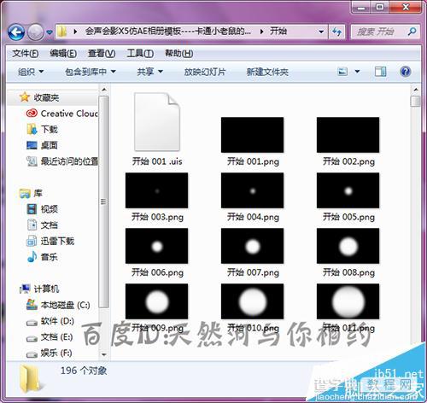427x403 pixels.
Task: Create a folder with 新建文件夹
Action: [x=267, y=72]
